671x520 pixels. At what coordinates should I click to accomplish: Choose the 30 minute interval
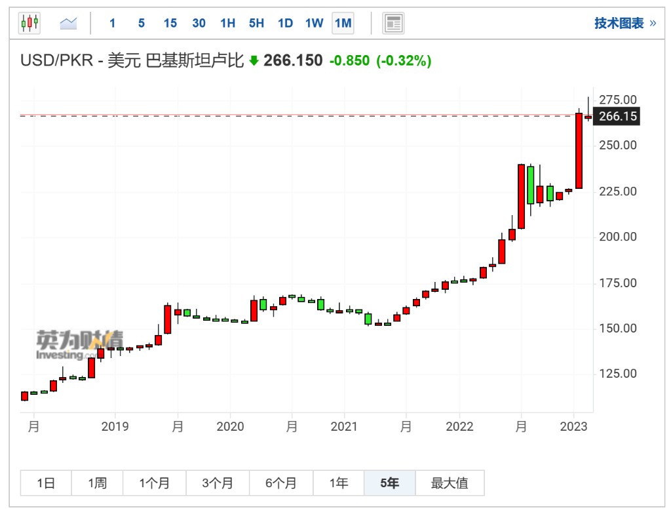[199, 24]
